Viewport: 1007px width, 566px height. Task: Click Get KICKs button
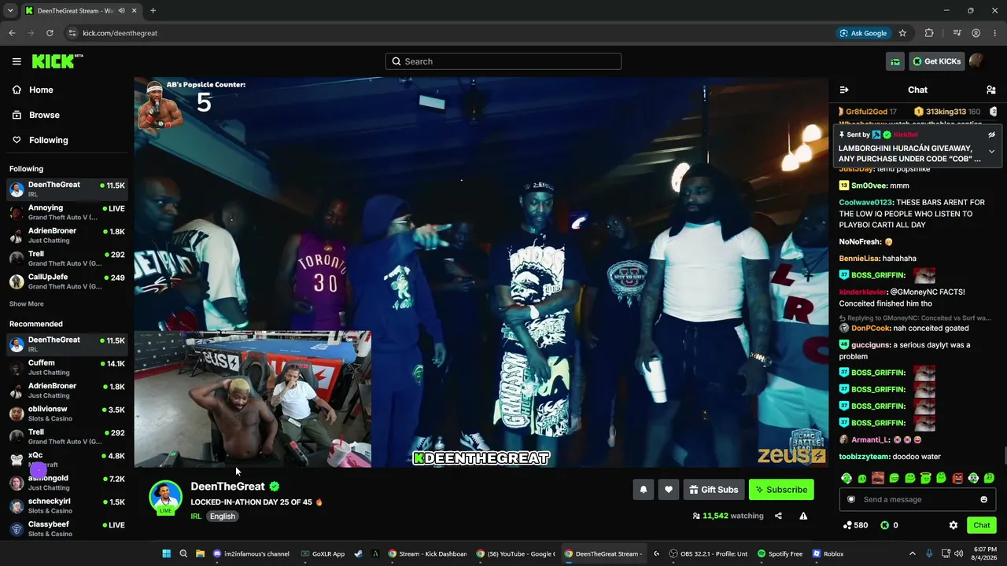coord(937,61)
